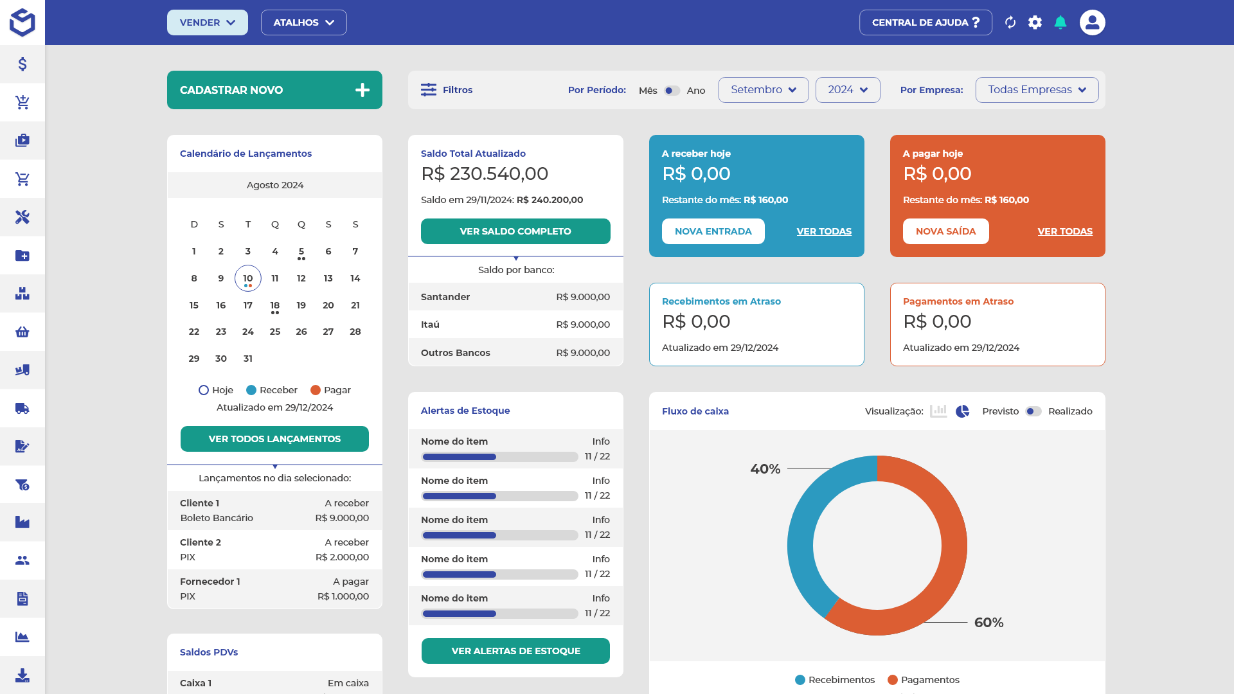Screen dimensions: 1234x694
Task: Open CENTRAL DE AJUDA
Action: [x=925, y=22]
